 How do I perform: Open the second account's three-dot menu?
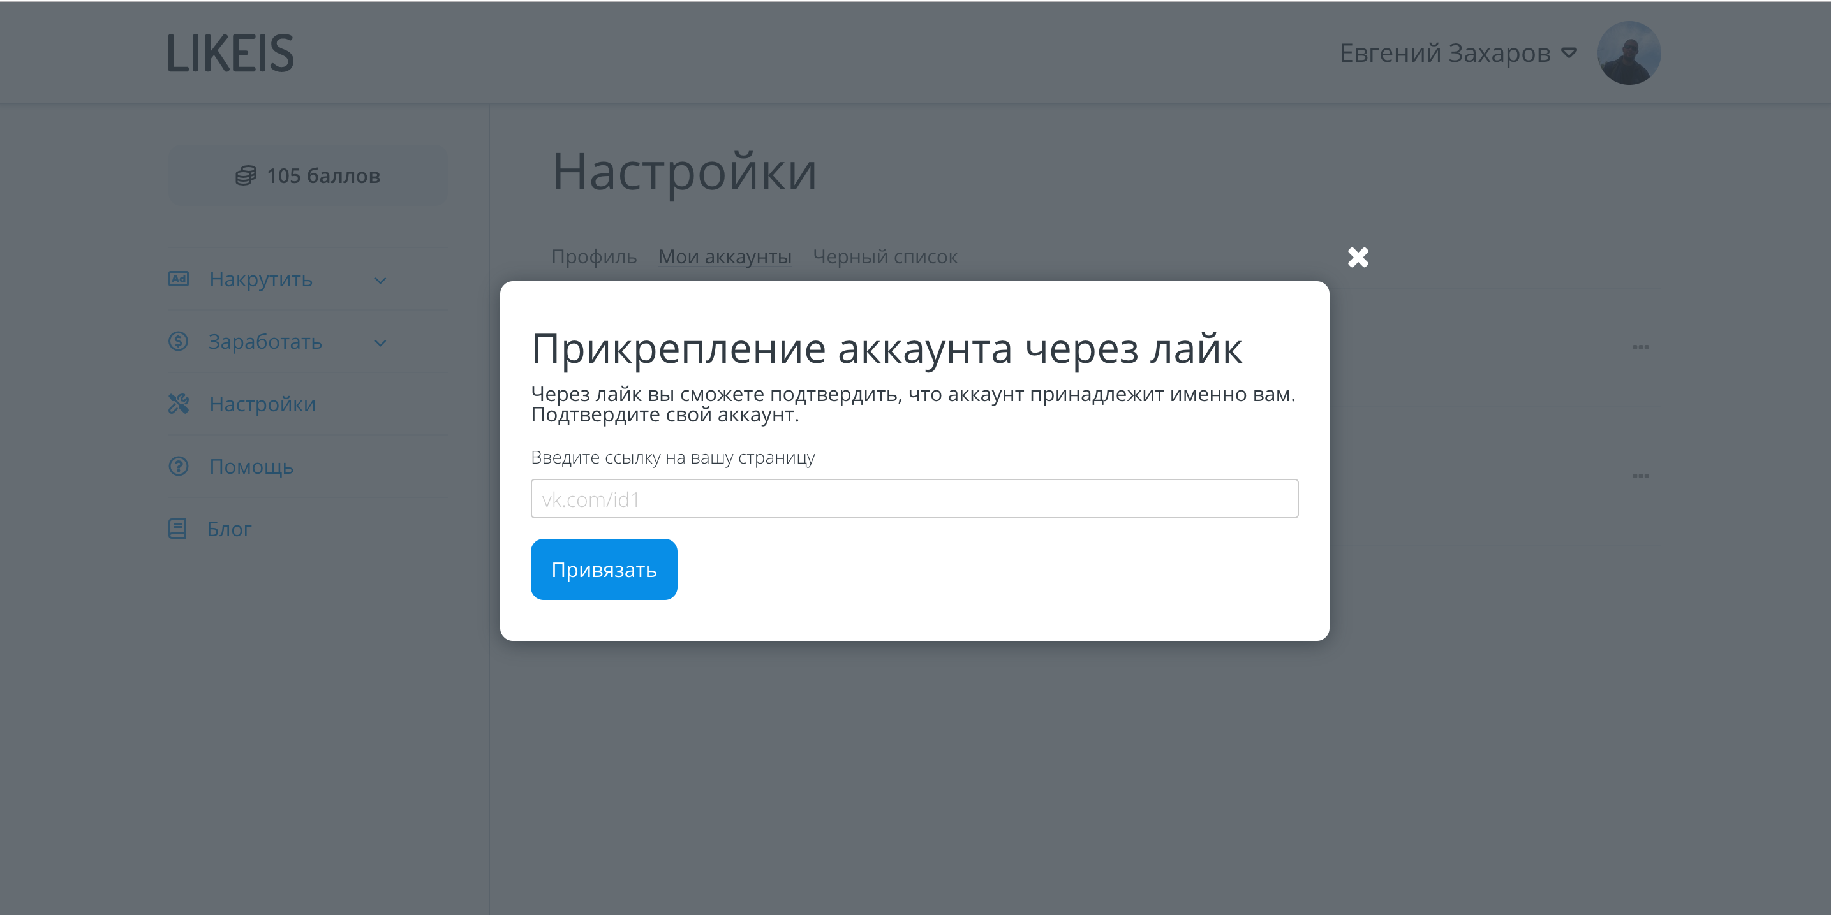click(x=1640, y=476)
